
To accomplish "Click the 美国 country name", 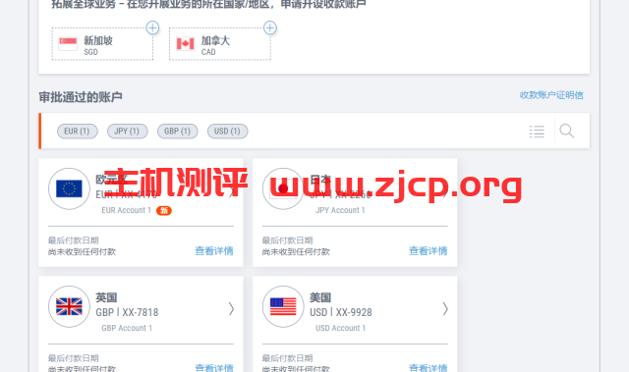I will (320, 297).
